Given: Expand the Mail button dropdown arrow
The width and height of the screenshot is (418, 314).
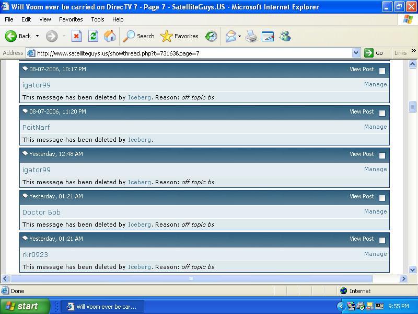Looking at the screenshot, I should coord(239,36).
